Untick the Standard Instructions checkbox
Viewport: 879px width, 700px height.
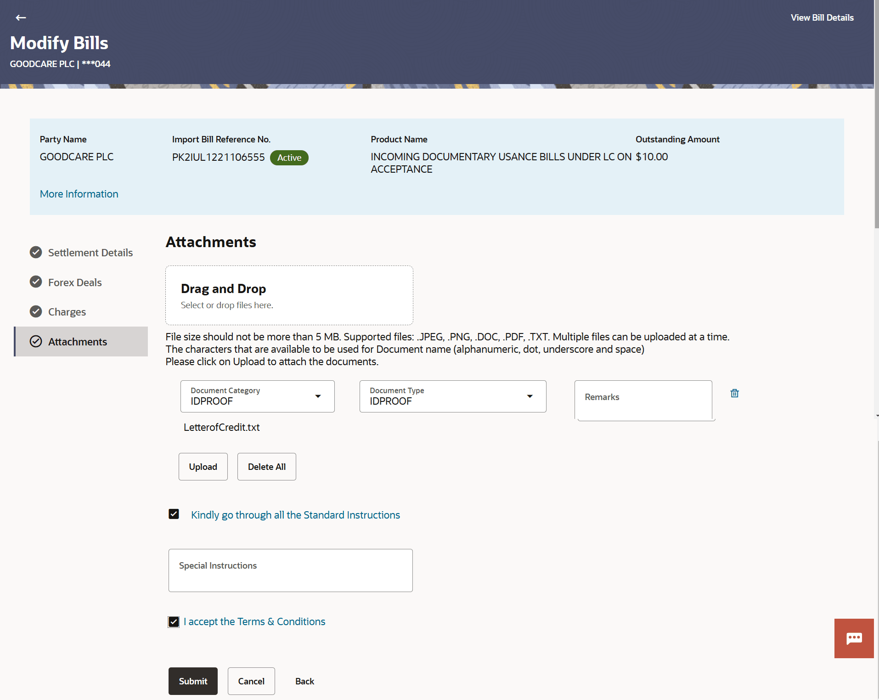pos(174,514)
